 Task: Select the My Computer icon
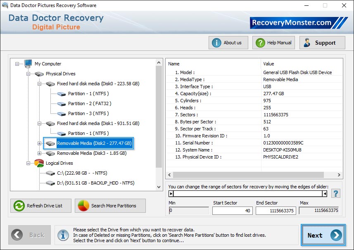tap(28, 63)
